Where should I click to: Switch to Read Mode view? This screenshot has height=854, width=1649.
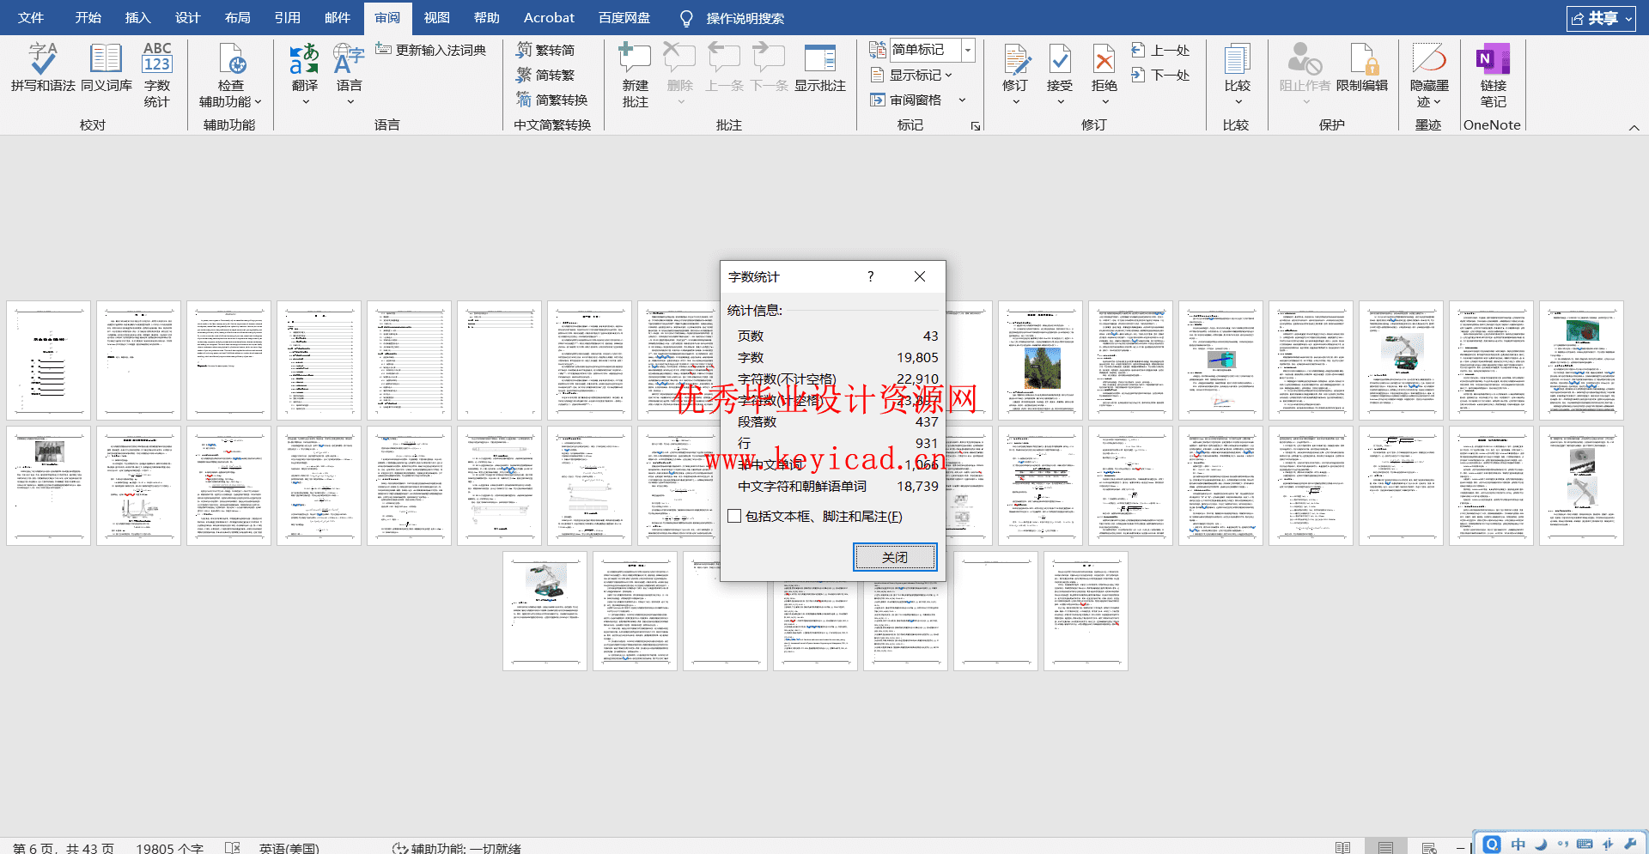click(1343, 847)
